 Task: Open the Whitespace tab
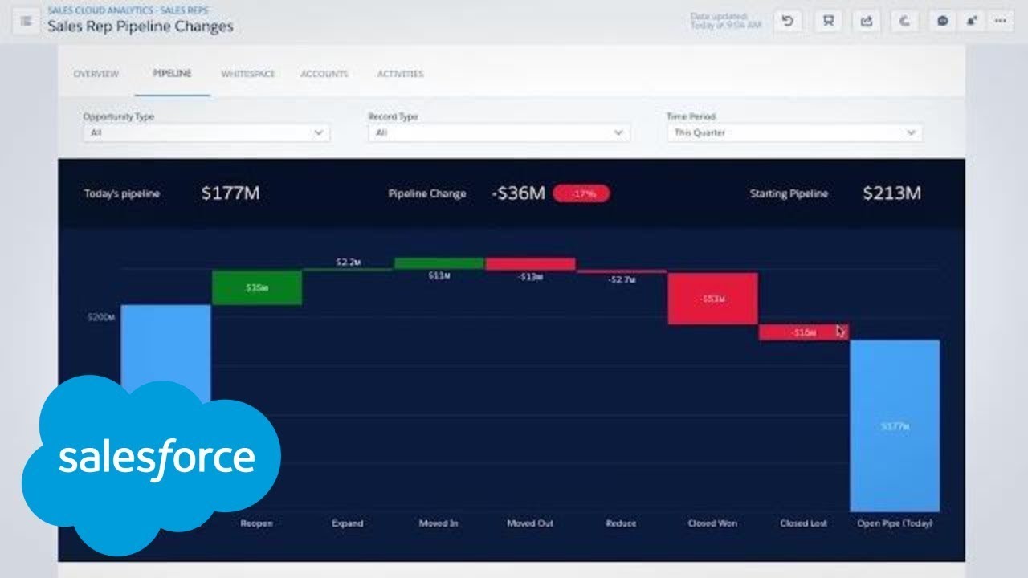point(248,74)
